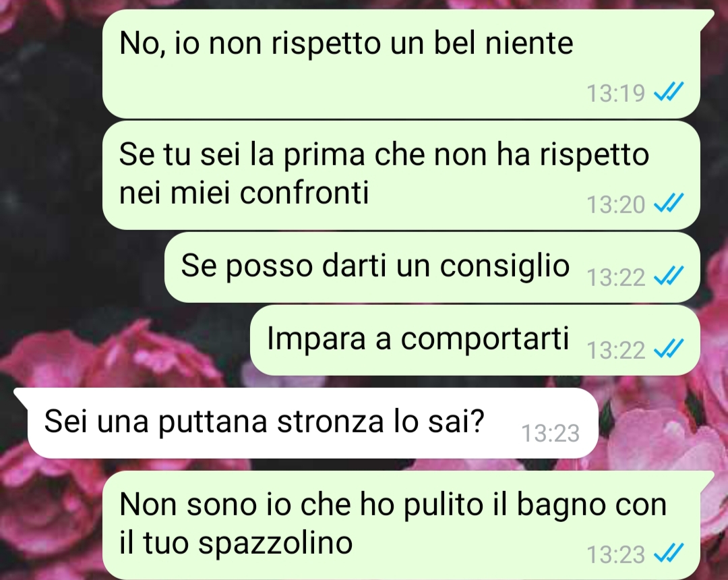The width and height of the screenshot is (728, 580).
Task: Click read ticks on 'Se posso darti un consiglio'
Action: pyautogui.click(x=668, y=277)
